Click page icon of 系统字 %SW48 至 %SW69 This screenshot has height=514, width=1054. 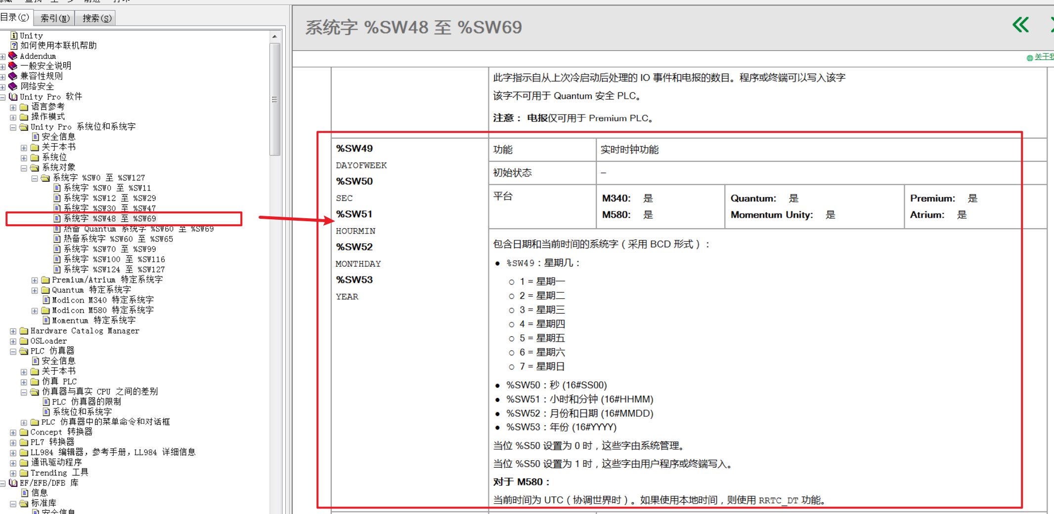57,218
